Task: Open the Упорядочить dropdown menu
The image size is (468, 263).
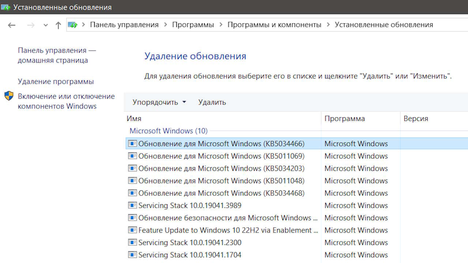Action: 159,102
